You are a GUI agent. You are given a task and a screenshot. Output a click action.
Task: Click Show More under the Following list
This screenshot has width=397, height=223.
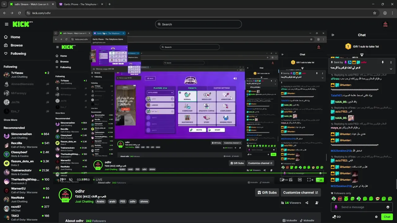pos(11,120)
